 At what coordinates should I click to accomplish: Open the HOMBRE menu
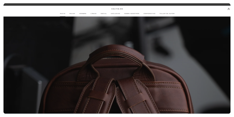coord(83,13)
